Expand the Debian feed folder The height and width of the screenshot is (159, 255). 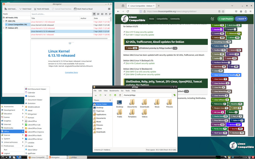(4, 28)
